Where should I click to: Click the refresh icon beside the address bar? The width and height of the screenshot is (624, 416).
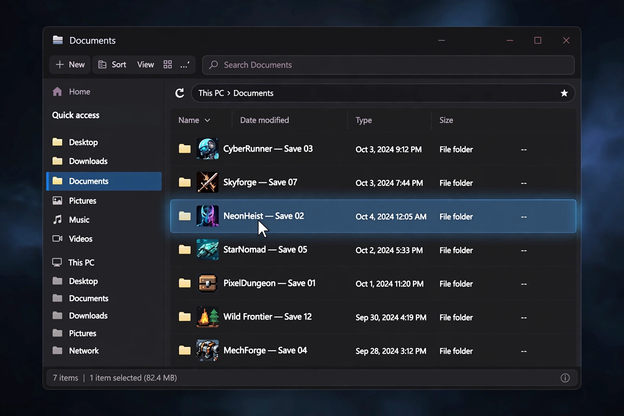(x=179, y=93)
